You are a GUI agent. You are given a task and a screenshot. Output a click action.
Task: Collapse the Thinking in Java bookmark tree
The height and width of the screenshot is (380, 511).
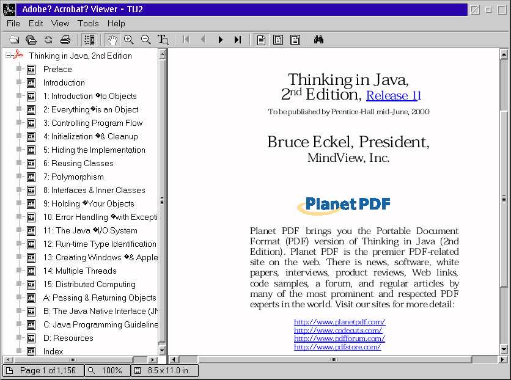pos(9,56)
